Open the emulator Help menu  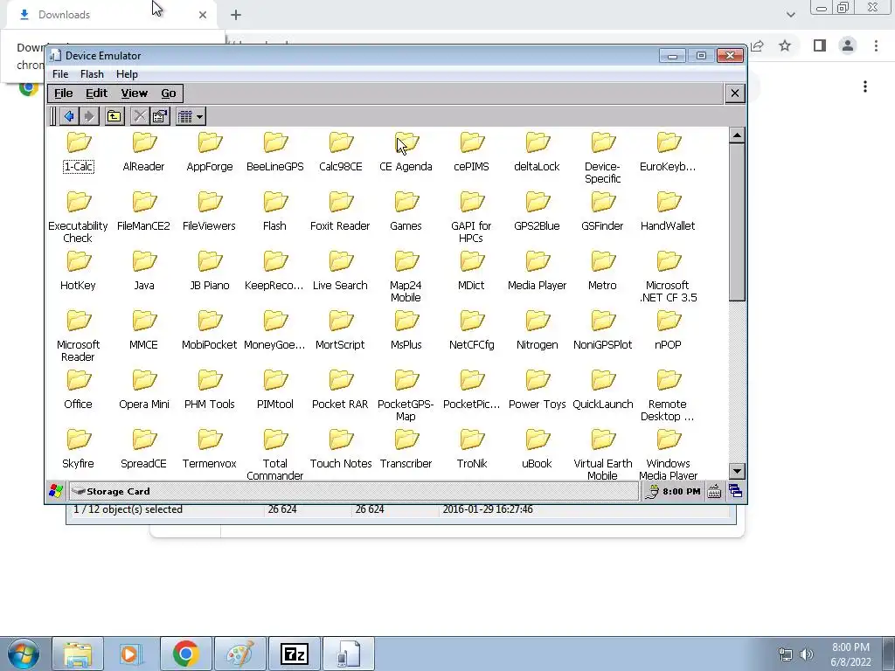(x=127, y=74)
